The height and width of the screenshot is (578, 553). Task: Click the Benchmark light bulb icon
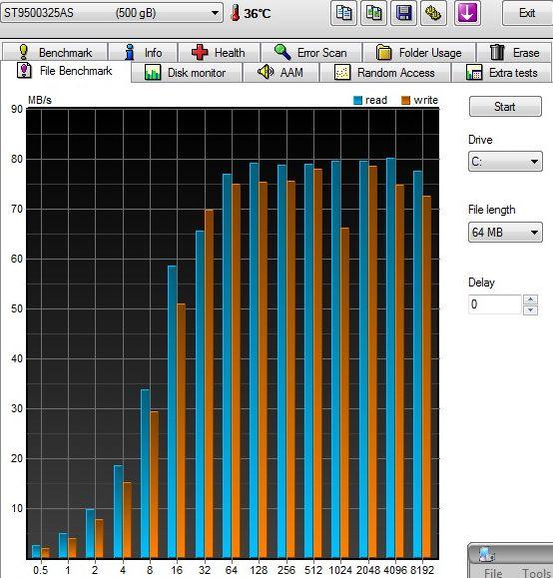click(23, 52)
